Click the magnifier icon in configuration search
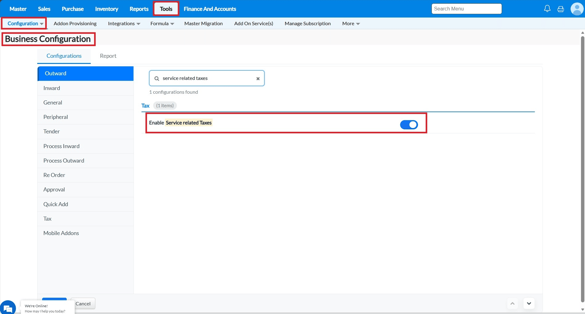585x314 pixels. (157, 78)
